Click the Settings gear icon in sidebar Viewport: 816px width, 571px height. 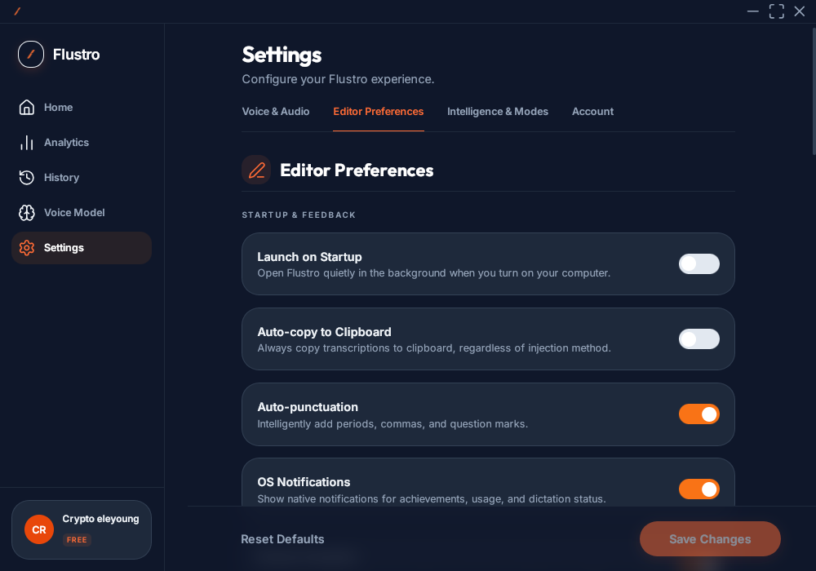[27, 247]
